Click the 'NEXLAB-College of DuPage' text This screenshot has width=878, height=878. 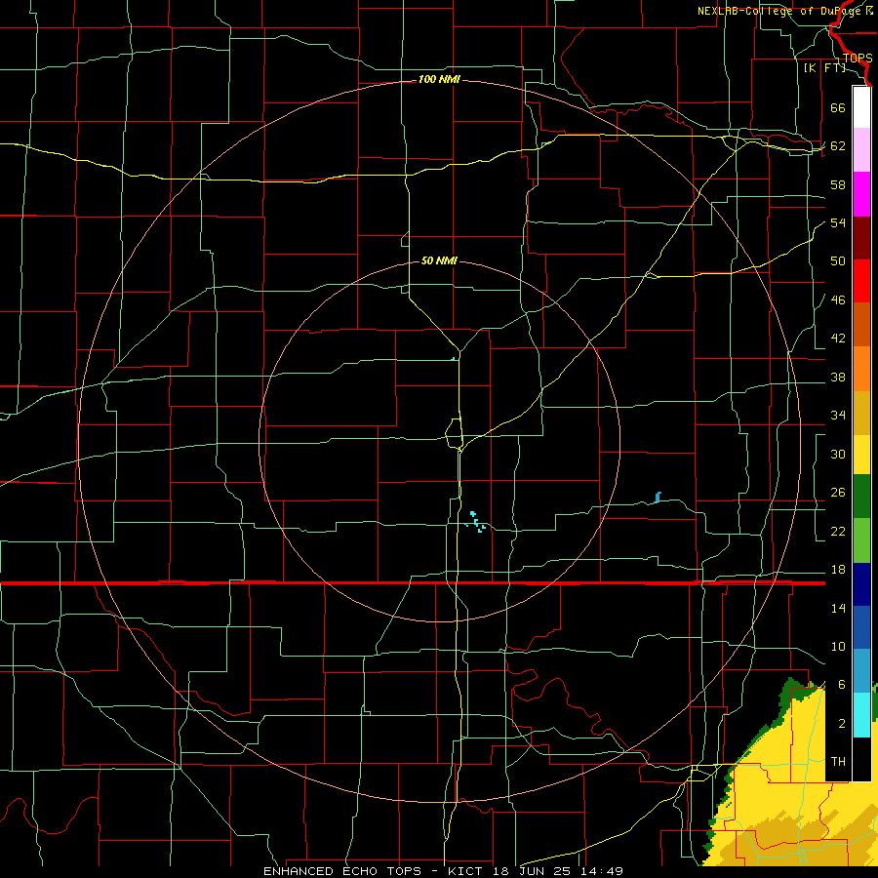coord(780,11)
